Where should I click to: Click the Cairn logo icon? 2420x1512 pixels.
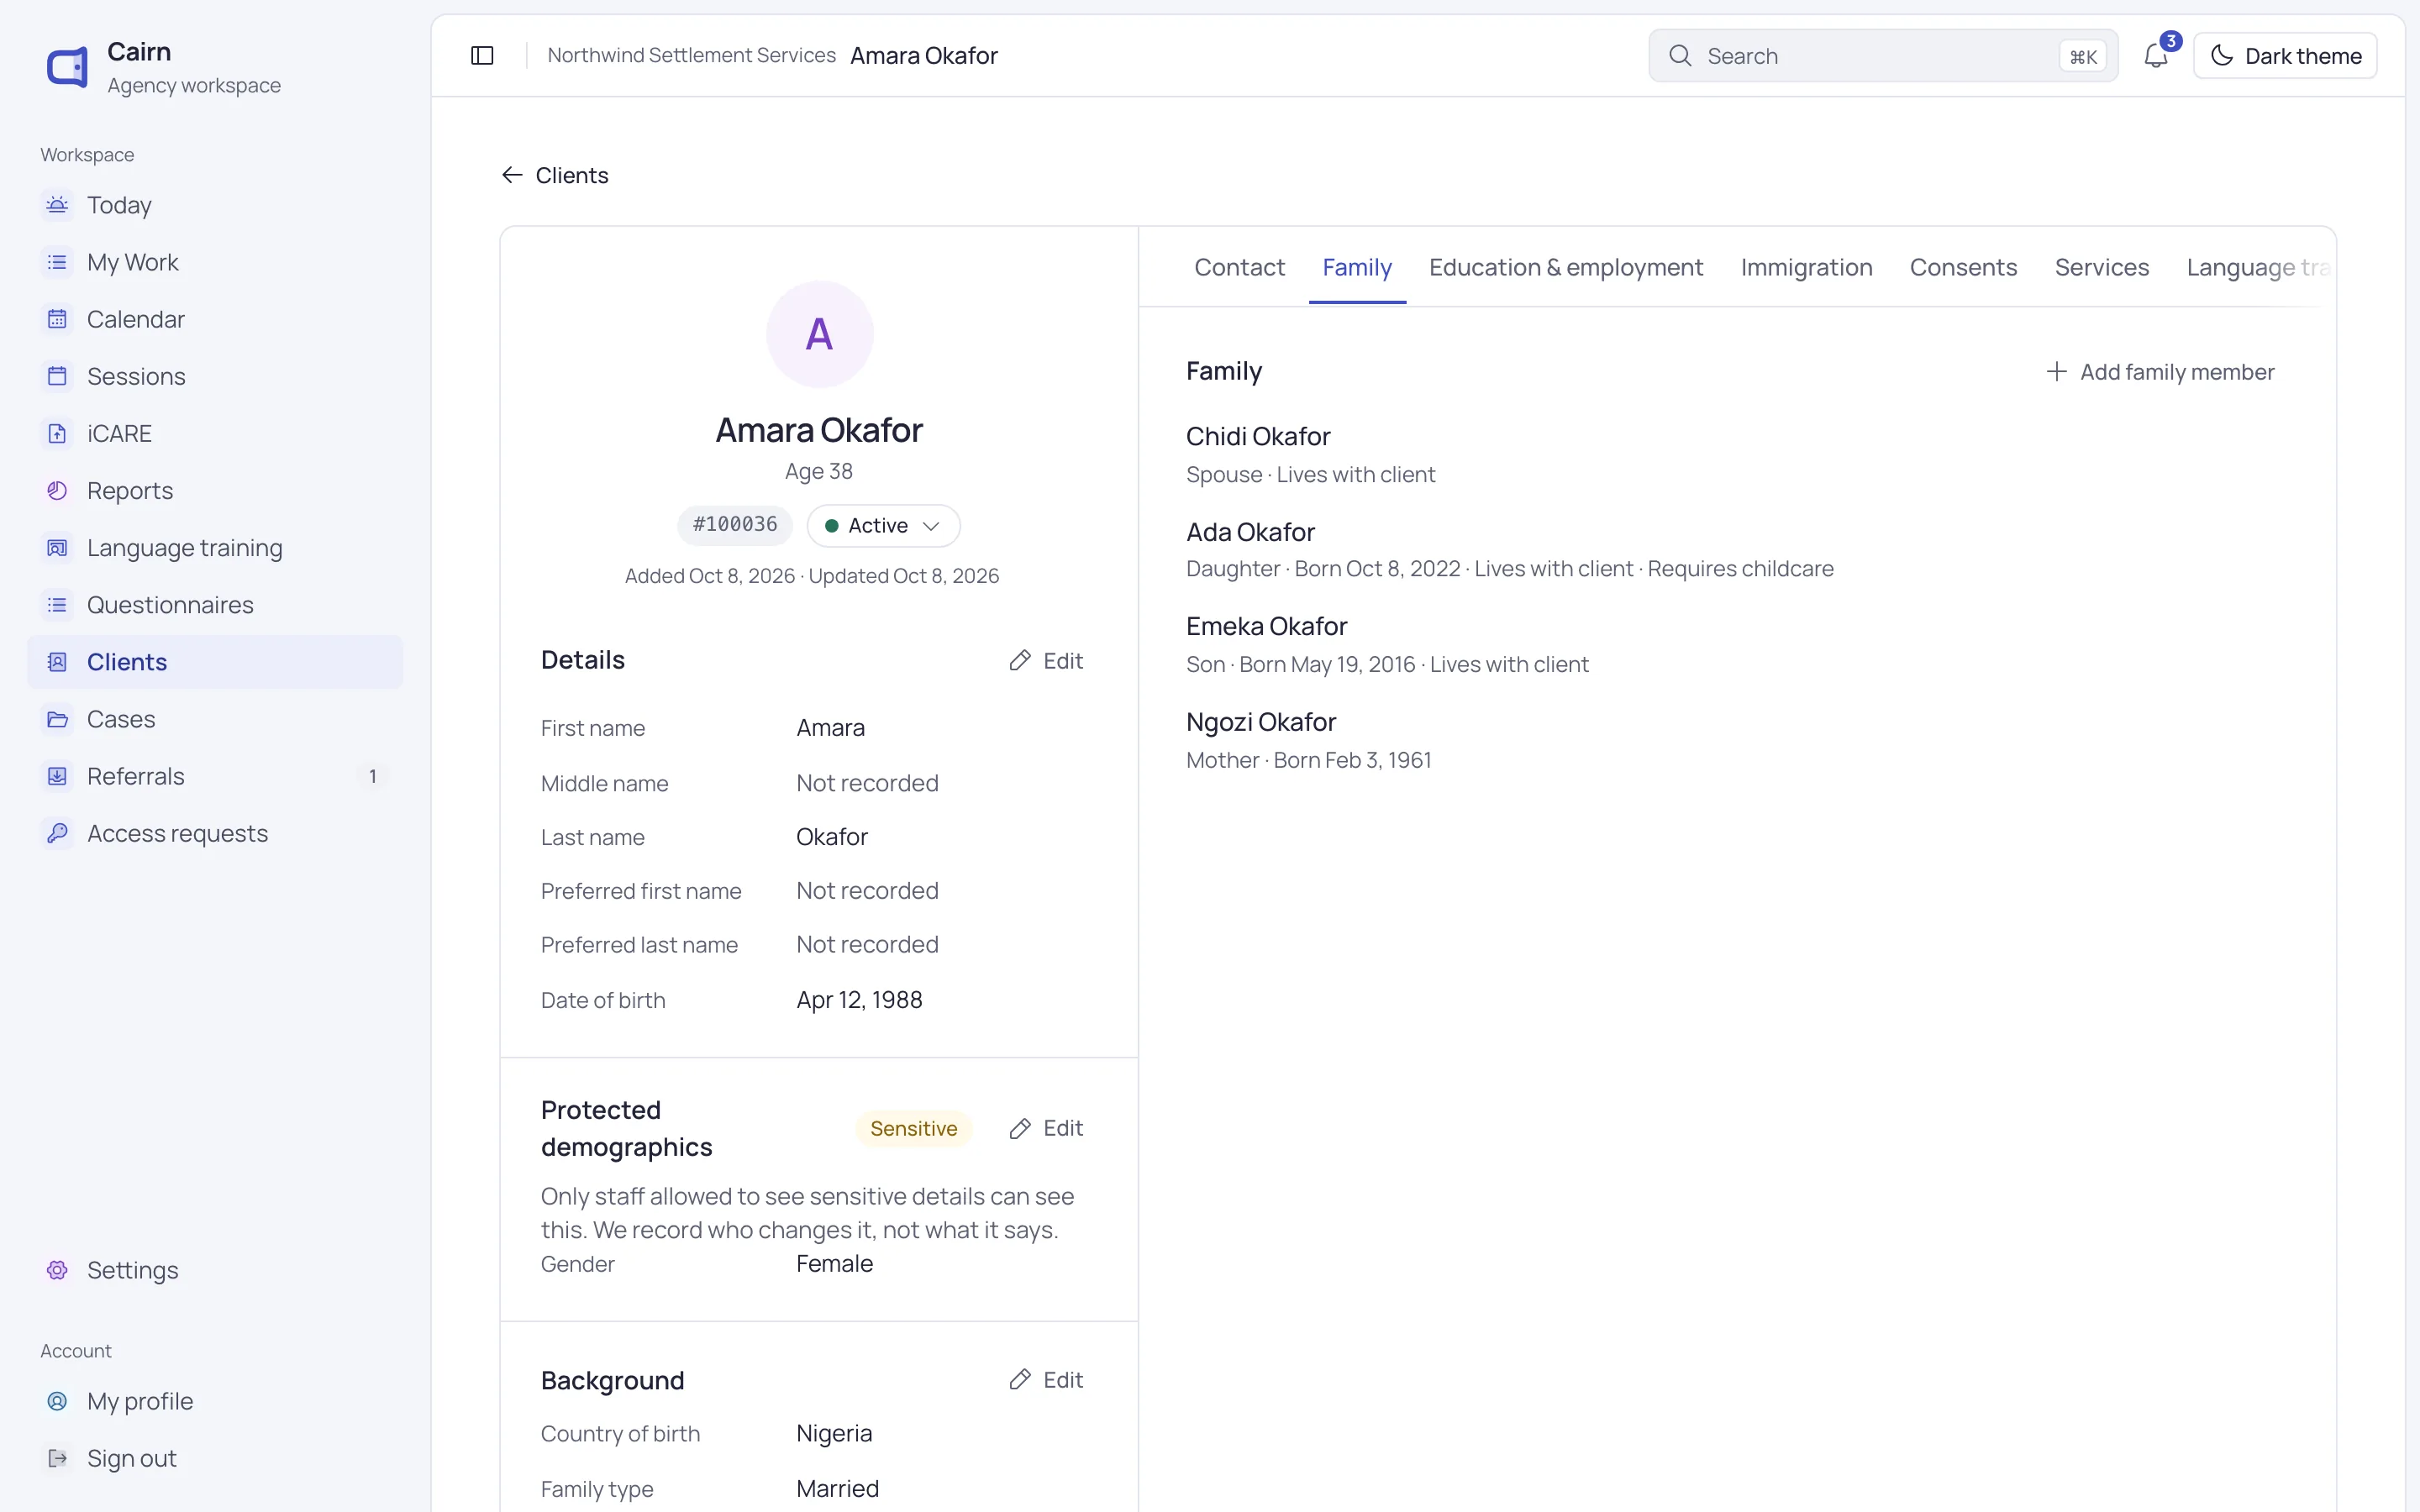click(x=67, y=68)
